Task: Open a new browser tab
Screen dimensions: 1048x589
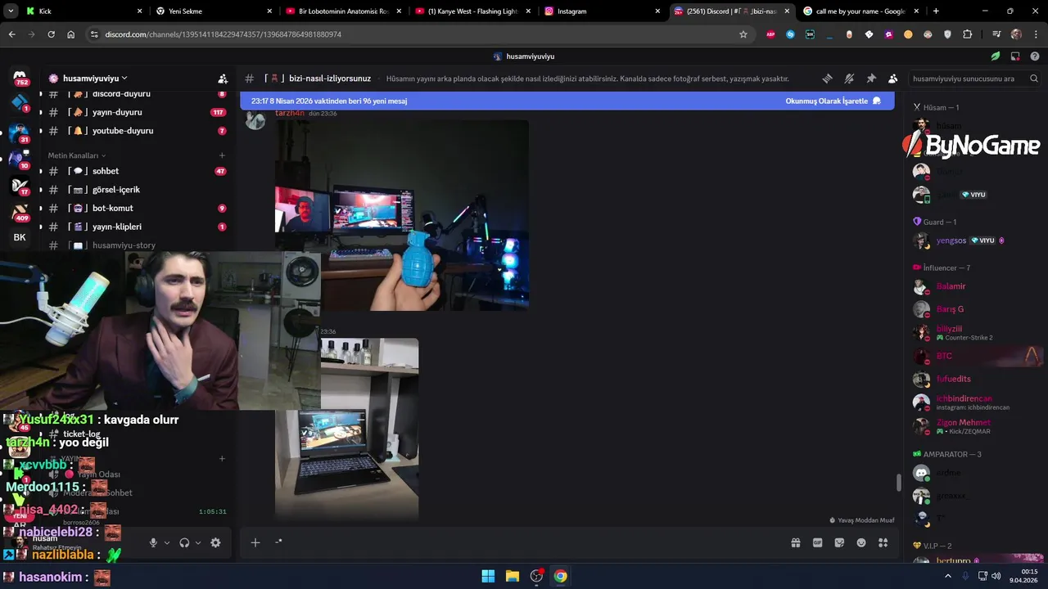Action: point(936,11)
